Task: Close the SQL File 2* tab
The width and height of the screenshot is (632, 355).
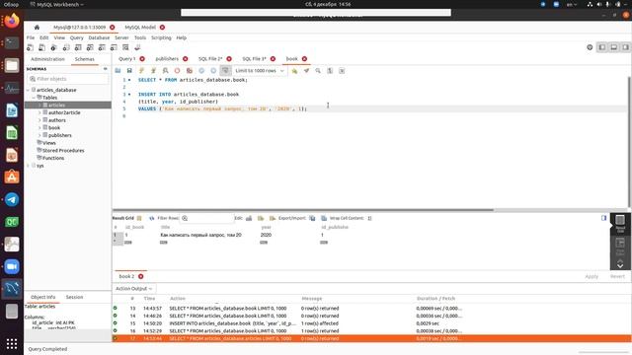Action: (x=229, y=59)
